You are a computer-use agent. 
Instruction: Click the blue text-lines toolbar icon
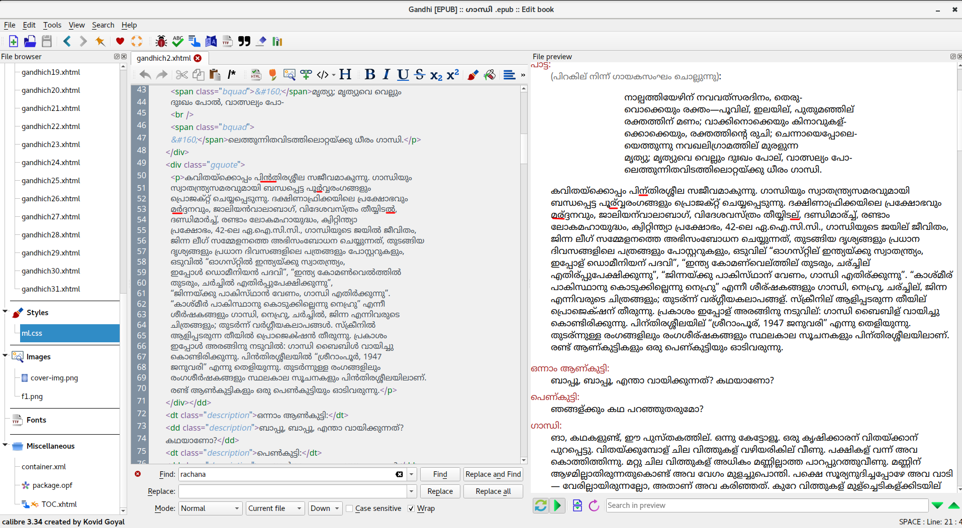click(x=194, y=41)
